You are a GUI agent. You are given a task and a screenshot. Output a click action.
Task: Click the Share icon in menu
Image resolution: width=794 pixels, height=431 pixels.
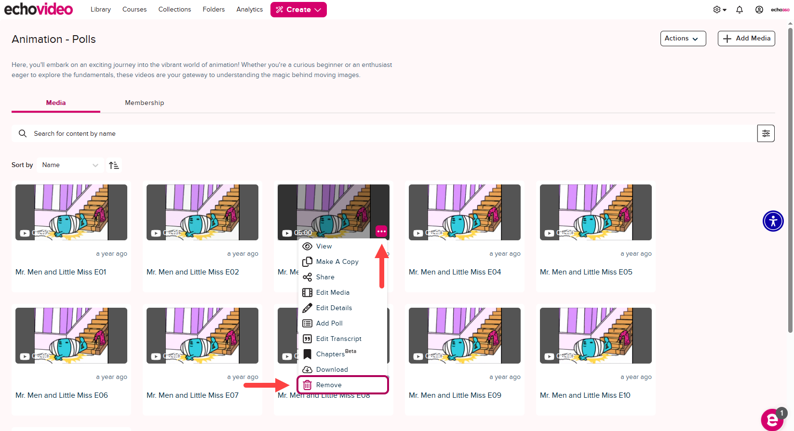click(307, 277)
